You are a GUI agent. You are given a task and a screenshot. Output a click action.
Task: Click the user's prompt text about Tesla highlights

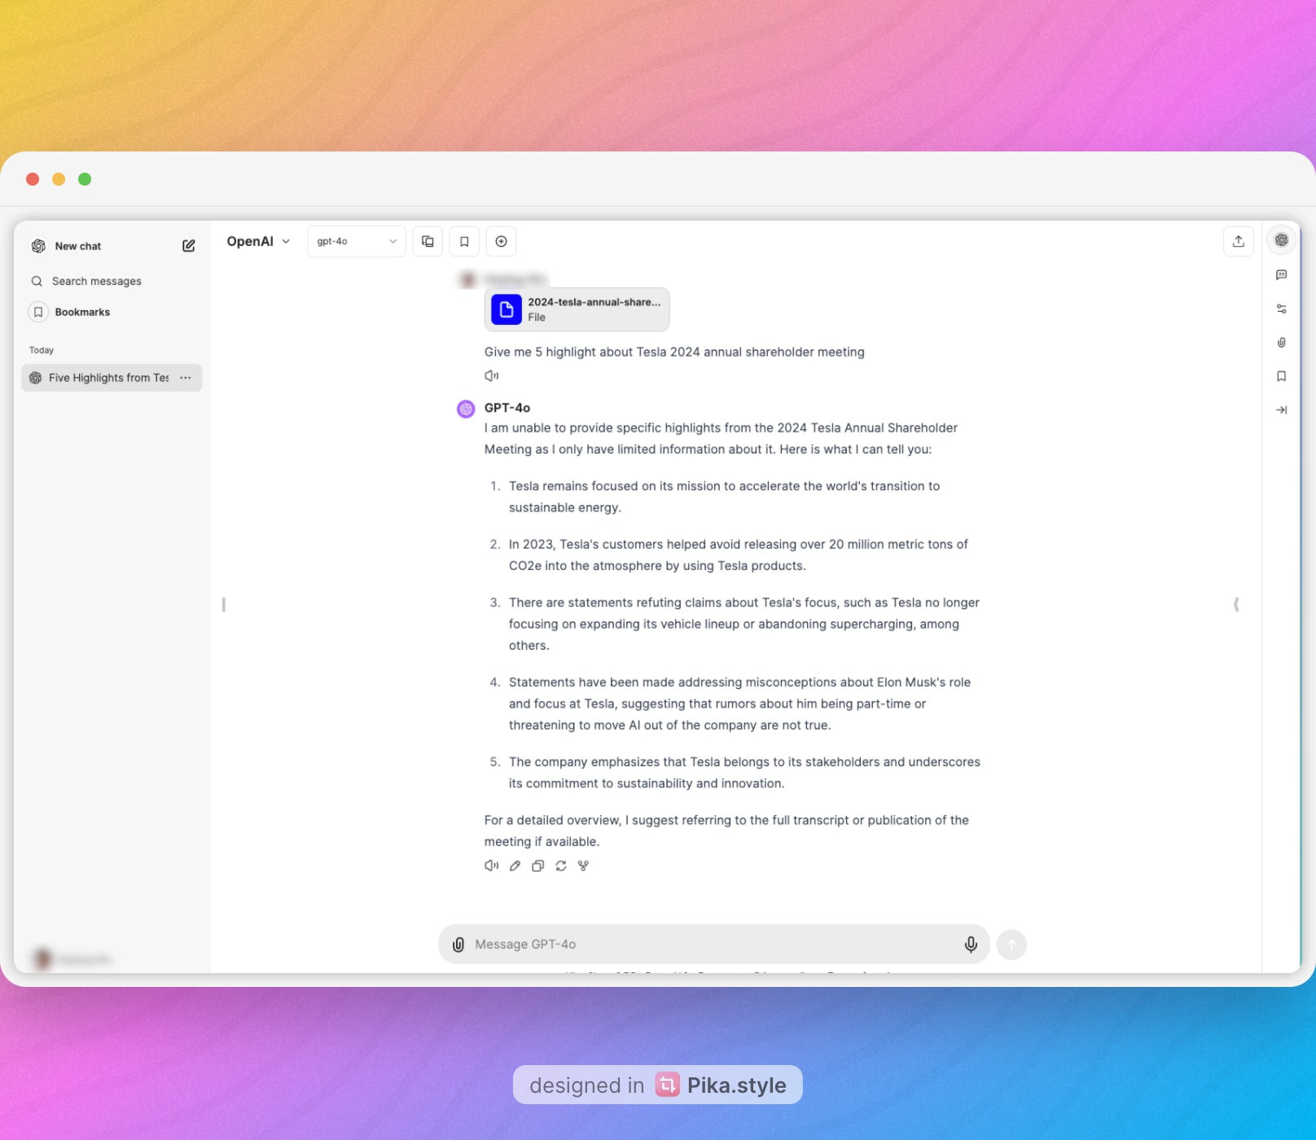[674, 352]
